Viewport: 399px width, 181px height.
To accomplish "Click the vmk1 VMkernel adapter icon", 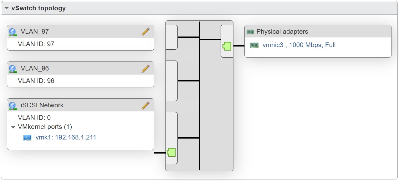I will click(x=28, y=138).
